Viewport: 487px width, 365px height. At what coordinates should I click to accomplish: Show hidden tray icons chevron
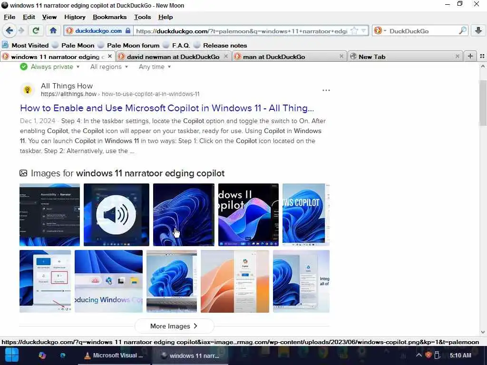click(x=419, y=355)
